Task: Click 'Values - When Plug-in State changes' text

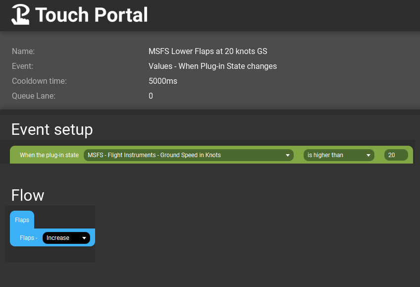Action: [212, 66]
